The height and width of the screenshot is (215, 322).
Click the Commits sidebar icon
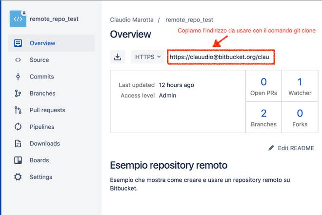pyautogui.click(x=18, y=77)
